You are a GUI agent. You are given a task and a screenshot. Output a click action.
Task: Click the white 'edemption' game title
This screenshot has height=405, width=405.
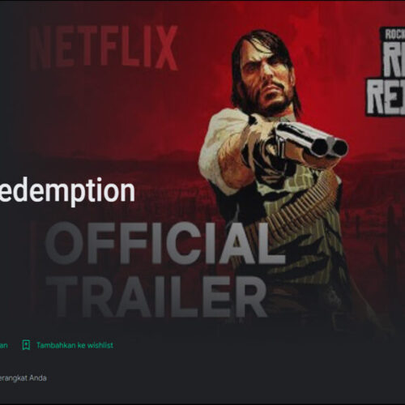click(67, 192)
